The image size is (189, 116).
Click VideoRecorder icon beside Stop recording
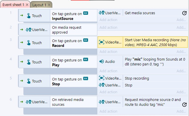pyautogui.click(x=101, y=78)
